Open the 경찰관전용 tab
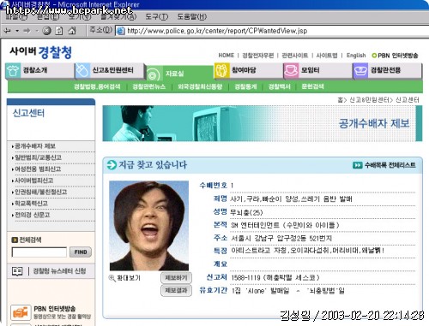The width and height of the screenshot is (429, 326). [x=387, y=71]
